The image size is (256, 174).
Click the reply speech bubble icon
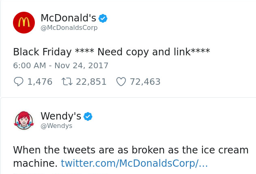click(x=19, y=82)
